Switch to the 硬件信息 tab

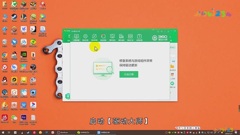(112, 37)
